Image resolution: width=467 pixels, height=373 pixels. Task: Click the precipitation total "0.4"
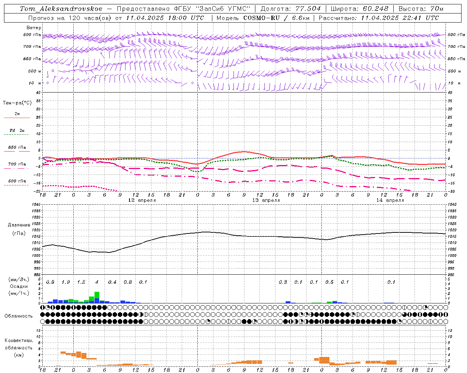(x=112, y=282)
